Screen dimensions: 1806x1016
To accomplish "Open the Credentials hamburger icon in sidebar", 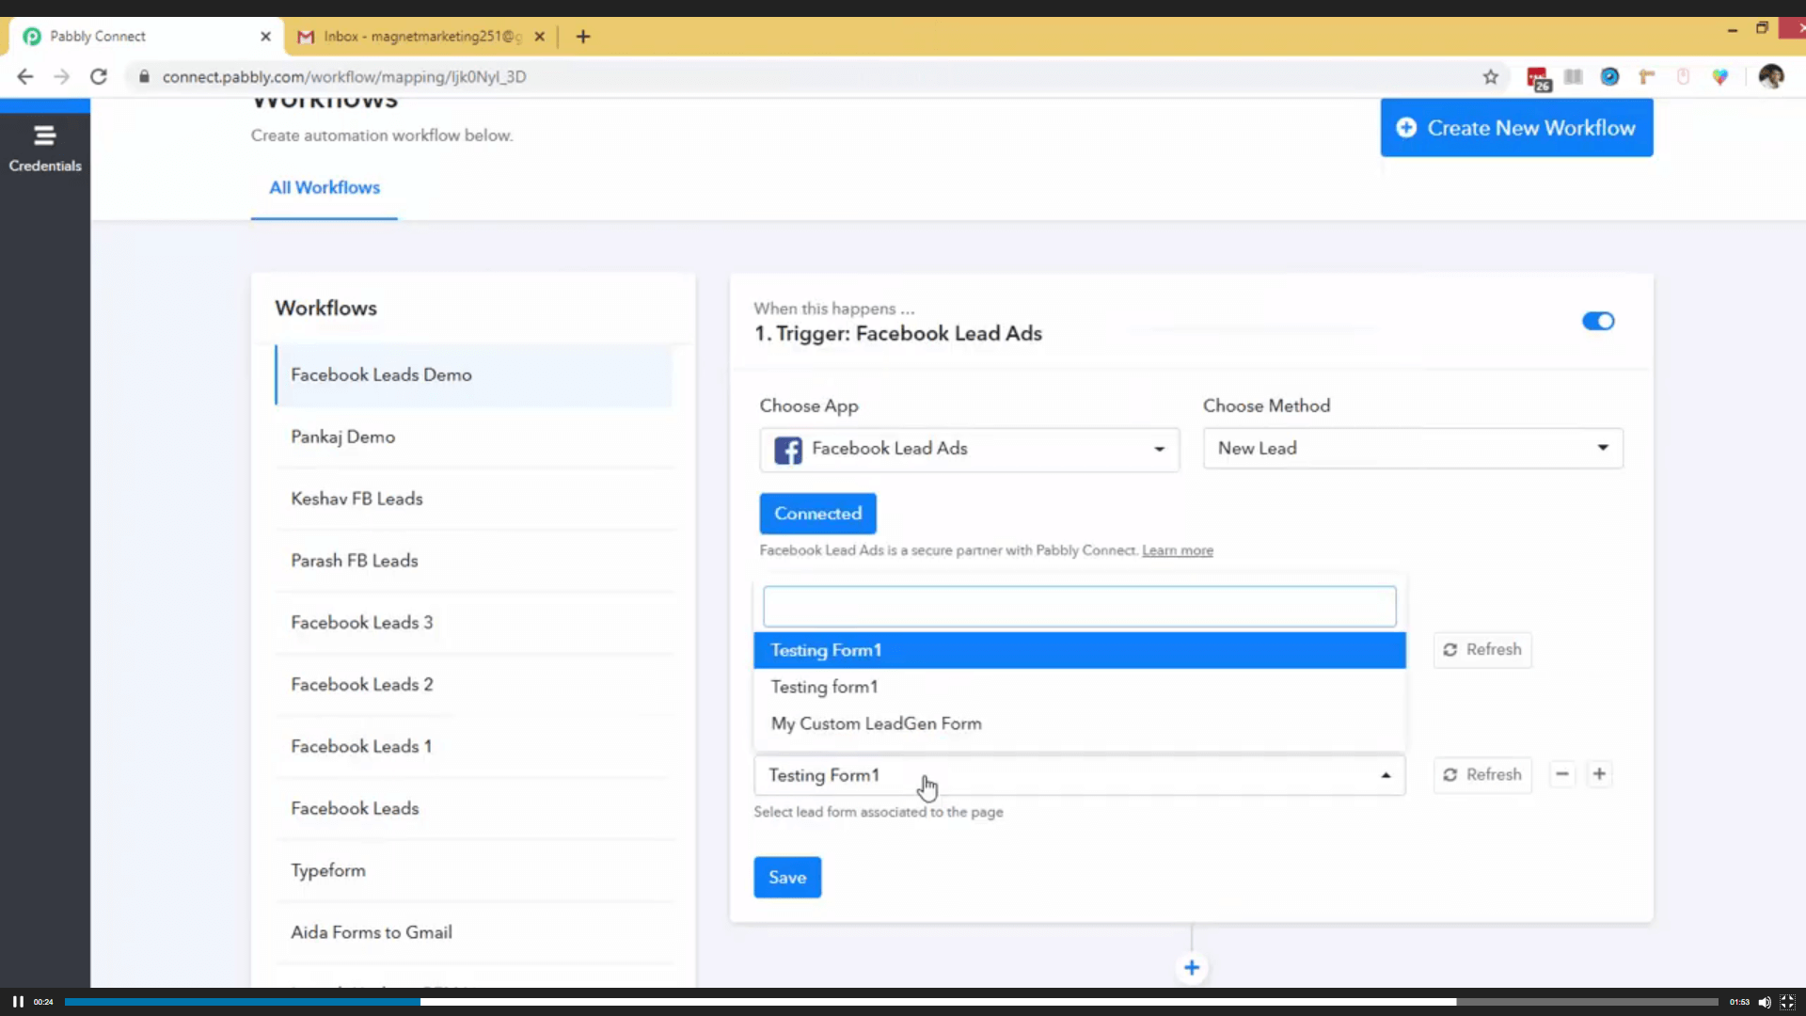I will point(44,136).
